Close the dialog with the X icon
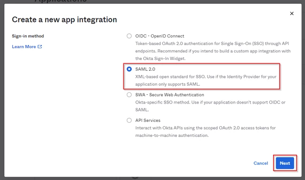 click(292, 14)
